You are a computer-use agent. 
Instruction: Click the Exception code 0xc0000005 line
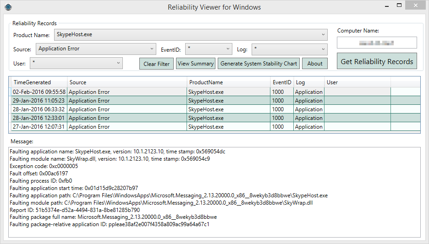pos(44,166)
